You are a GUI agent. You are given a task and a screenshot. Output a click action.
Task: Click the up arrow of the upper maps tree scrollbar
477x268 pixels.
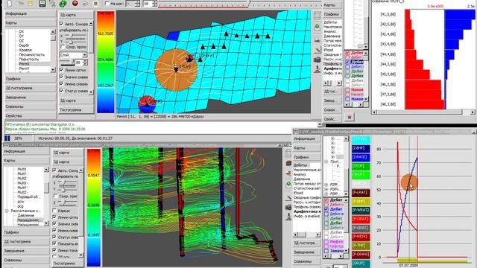[x=53, y=31]
